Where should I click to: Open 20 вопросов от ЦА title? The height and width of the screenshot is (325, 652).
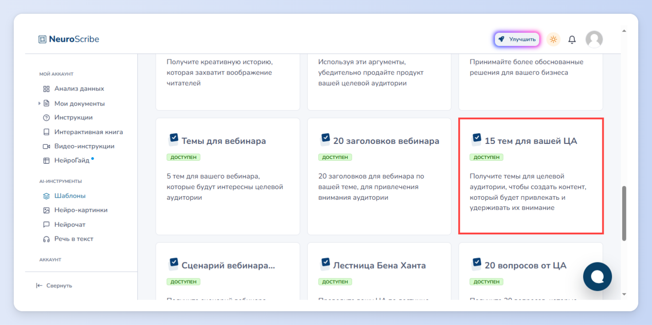tap(526, 266)
